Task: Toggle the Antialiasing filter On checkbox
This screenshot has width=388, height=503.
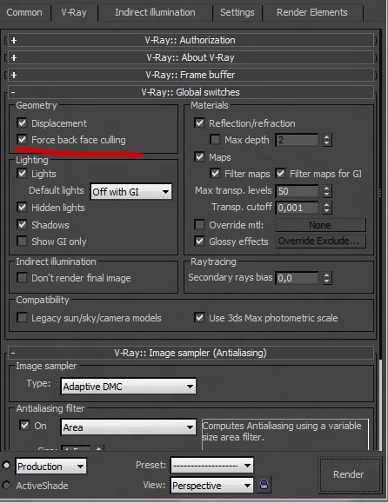Action: pos(24,426)
